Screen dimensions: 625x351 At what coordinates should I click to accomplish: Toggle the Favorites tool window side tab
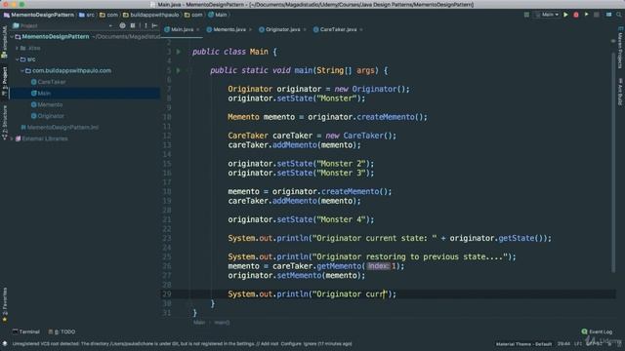[x=4, y=304]
